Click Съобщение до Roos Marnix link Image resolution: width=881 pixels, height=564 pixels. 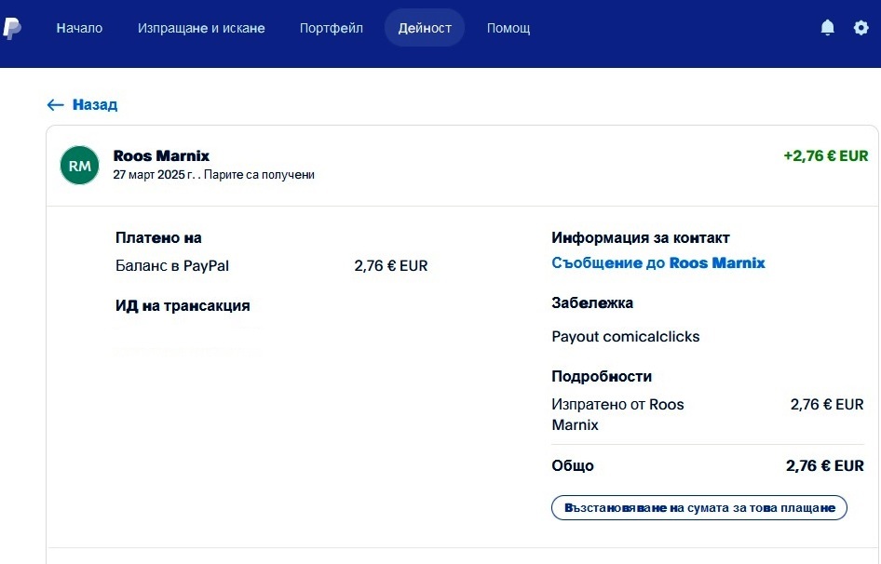tap(658, 262)
